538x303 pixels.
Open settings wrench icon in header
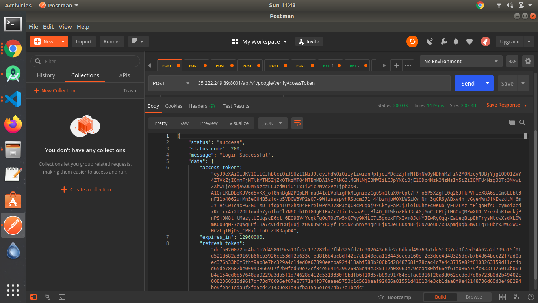point(443,41)
